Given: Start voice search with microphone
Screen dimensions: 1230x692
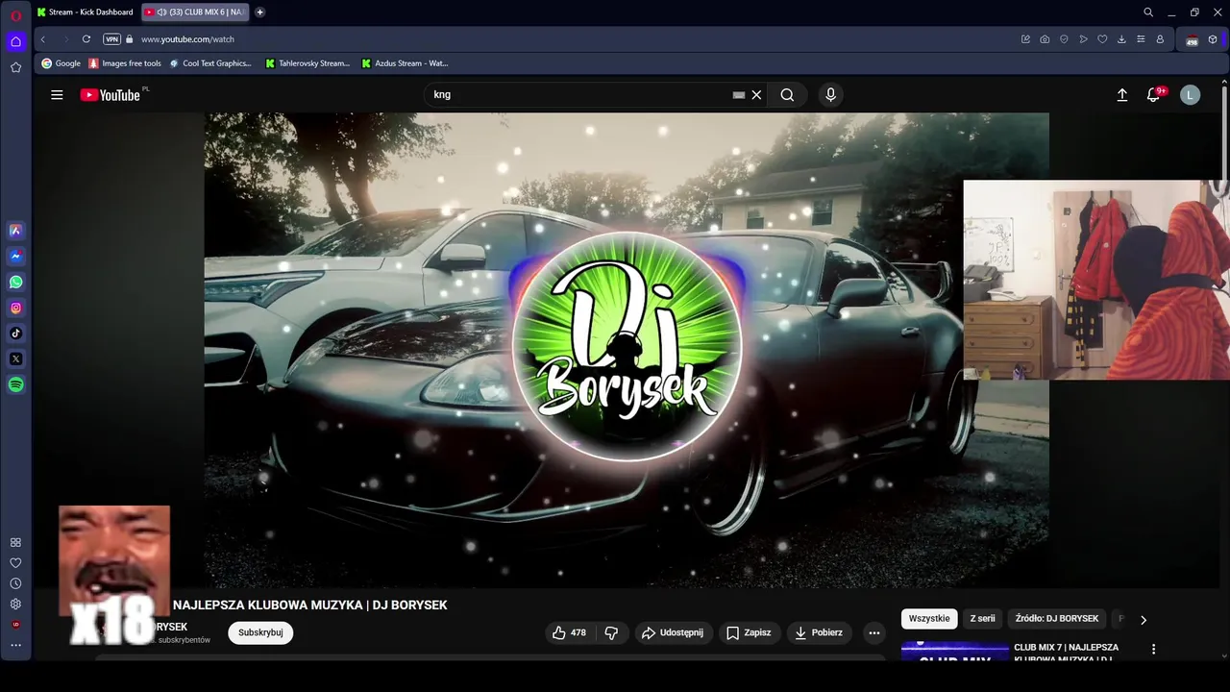Looking at the screenshot, I should click(830, 95).
